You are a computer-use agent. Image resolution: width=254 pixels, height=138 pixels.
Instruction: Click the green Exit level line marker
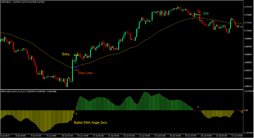198,15
